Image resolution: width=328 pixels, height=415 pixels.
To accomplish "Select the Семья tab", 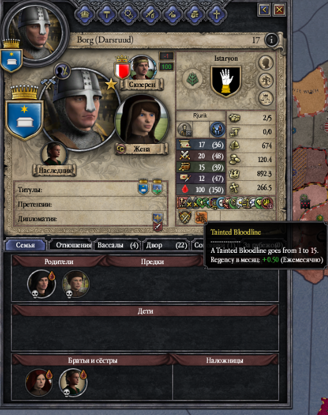I will point(26,245).
